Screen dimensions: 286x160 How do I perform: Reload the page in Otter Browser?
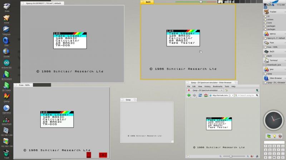200,95
